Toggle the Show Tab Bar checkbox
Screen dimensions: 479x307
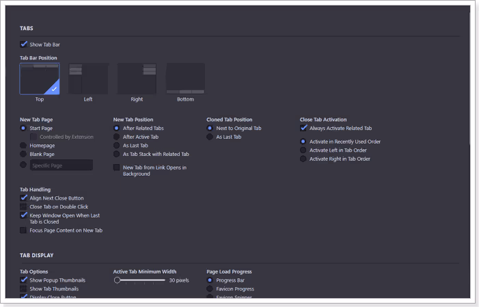(23, 44)
